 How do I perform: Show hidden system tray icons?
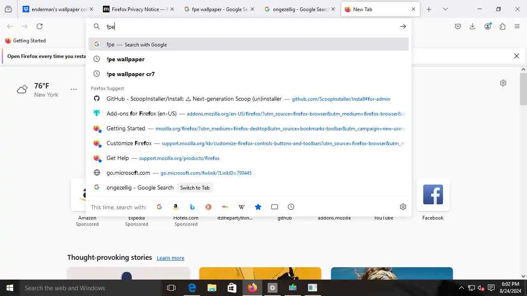coord(462,288)
